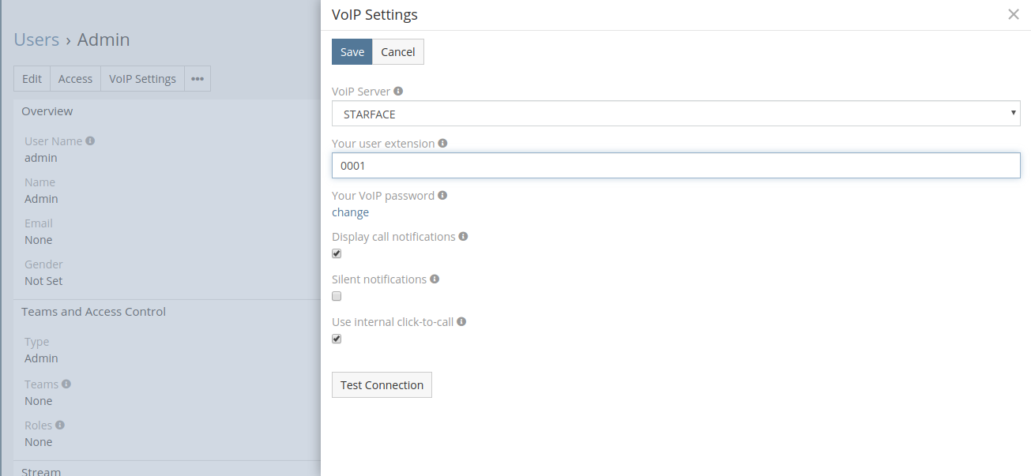The width and height of the screenshot is (1031, 476).
Task: Enable Silent notifications
Action: click(337, 296)
